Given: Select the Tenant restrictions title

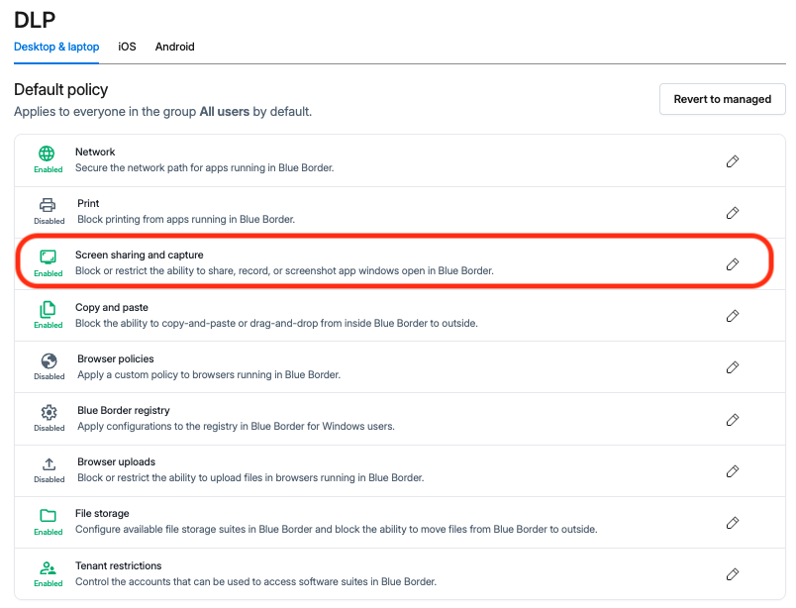Looking at the screenshot, I should click(118, 565).
